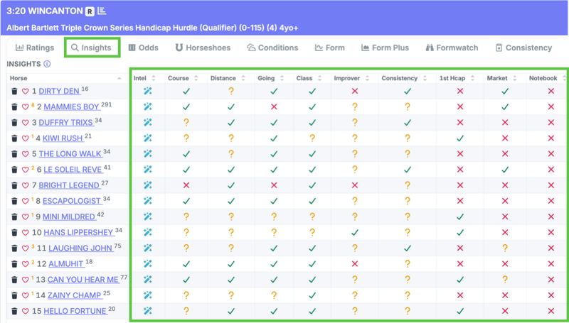Viewport: 569px width, 323px height.
Task: Sort by Course column header
Action: point(183,78)
